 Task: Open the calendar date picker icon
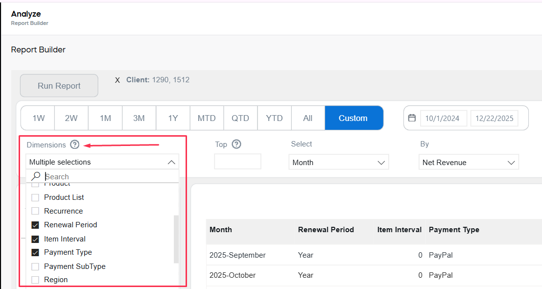point(412,118)
